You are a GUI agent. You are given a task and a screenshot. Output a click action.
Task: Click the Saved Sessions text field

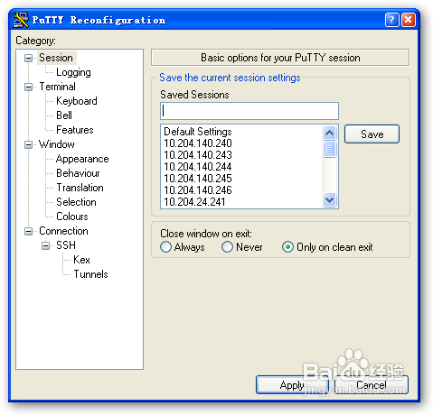pyautogui.click(x=249, y=111)
